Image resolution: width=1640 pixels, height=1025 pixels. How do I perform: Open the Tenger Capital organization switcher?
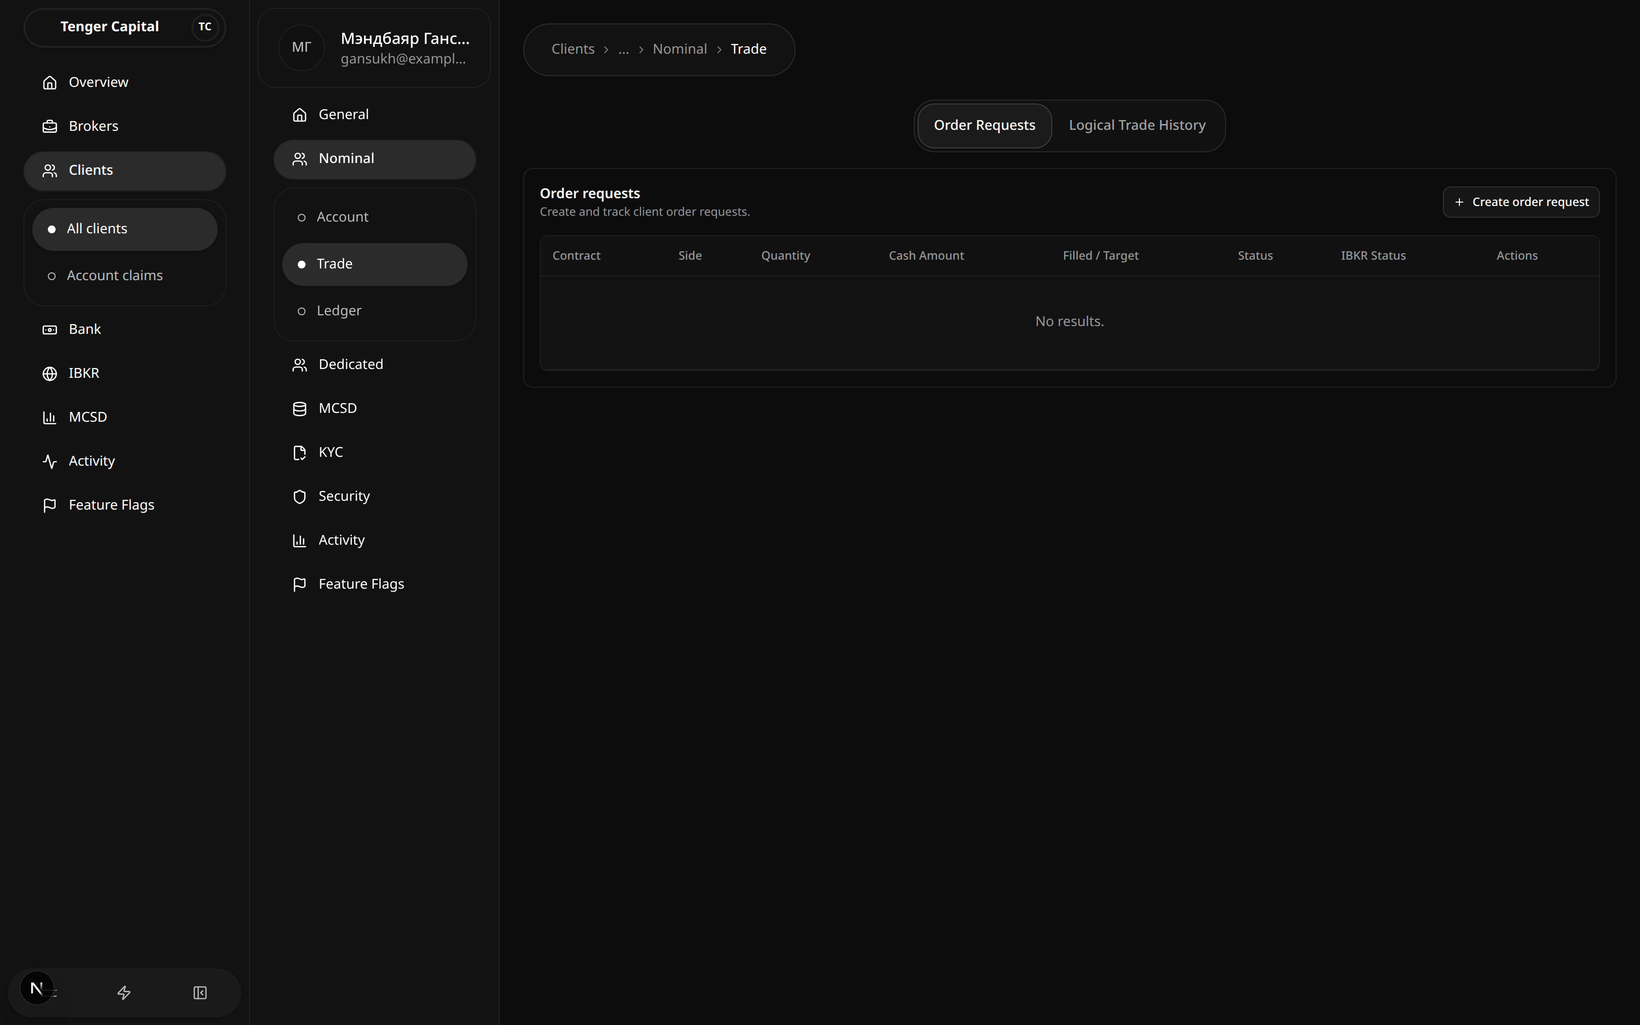point(124,27)
